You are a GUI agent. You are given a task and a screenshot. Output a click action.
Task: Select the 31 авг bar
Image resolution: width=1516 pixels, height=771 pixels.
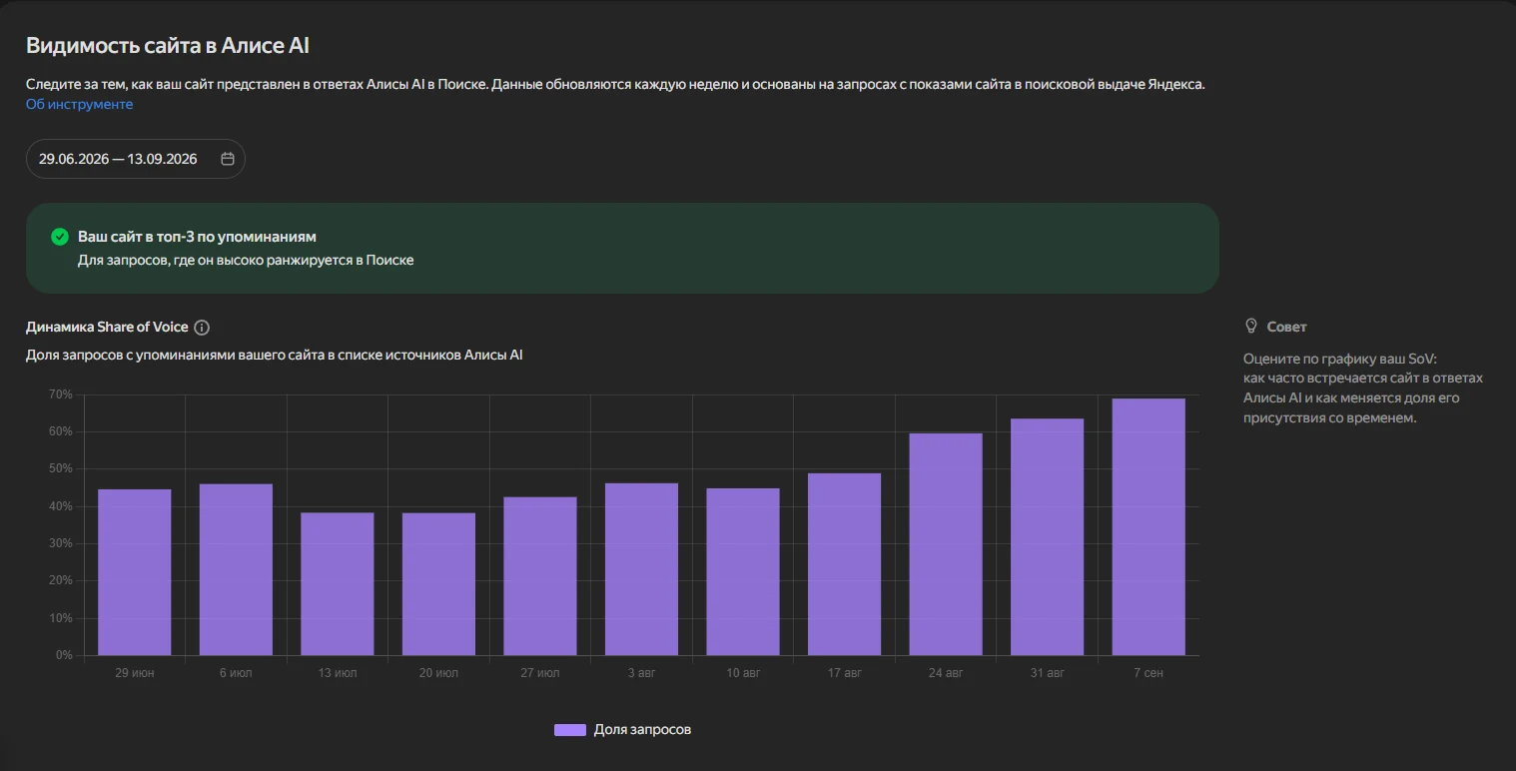click(x=1047, y=537)
